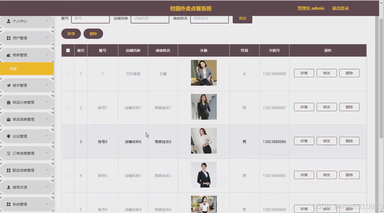The image size is (384, 213).
Task: Click the paper plane icon beside 骑手管理
Action: coord(9,85)
